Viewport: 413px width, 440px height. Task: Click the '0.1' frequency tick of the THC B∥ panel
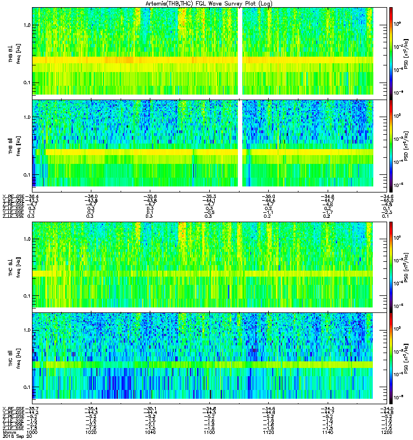point(27,387)
